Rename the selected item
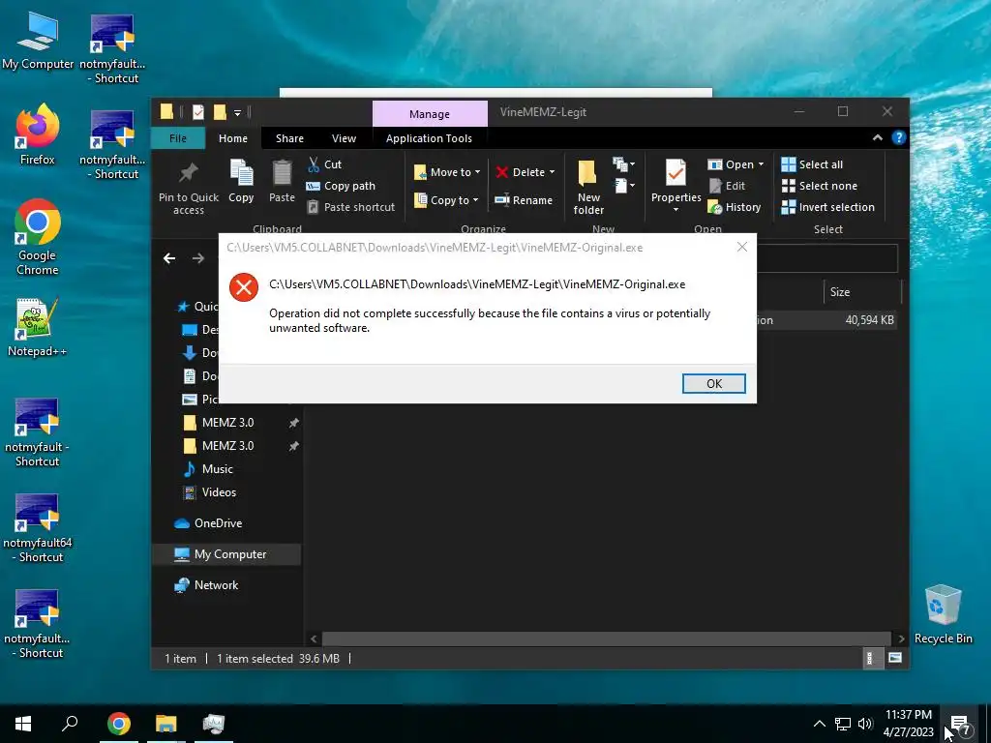Viewport: 991px width, 743px height. pos(524,200)
